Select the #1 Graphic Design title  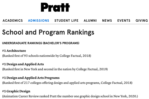(x=16, y=91)
